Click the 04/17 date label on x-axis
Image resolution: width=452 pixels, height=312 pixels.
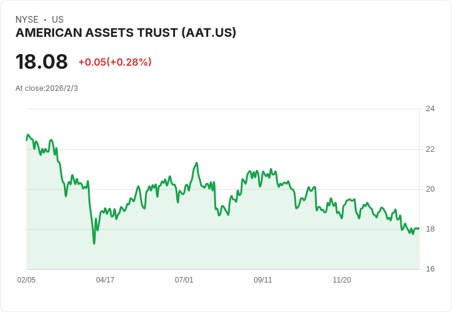coord(105,279)
